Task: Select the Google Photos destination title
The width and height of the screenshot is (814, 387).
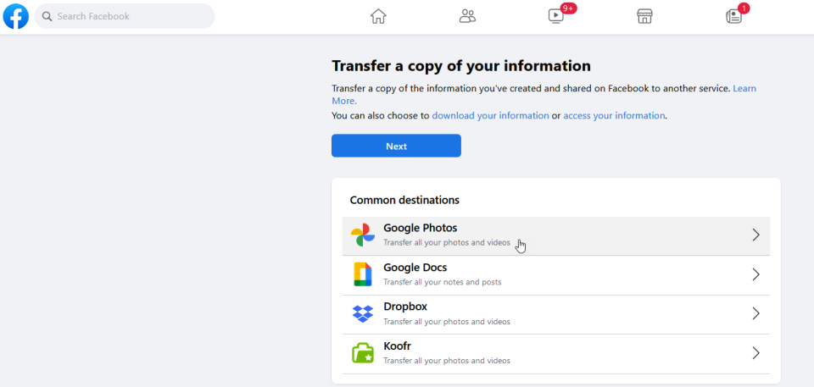Action: click(421, 228)
